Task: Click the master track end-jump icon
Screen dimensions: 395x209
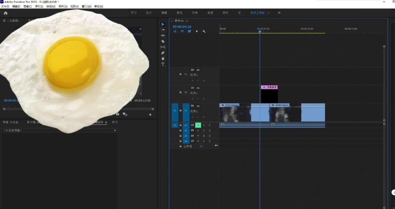Action: click(x=216, y=146)
